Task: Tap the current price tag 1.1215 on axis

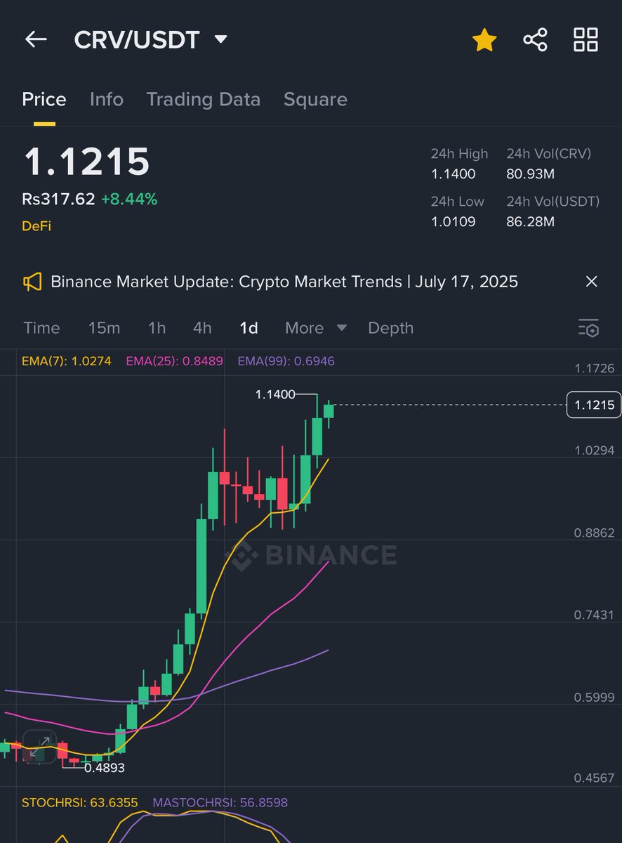Action: point(594,405)
